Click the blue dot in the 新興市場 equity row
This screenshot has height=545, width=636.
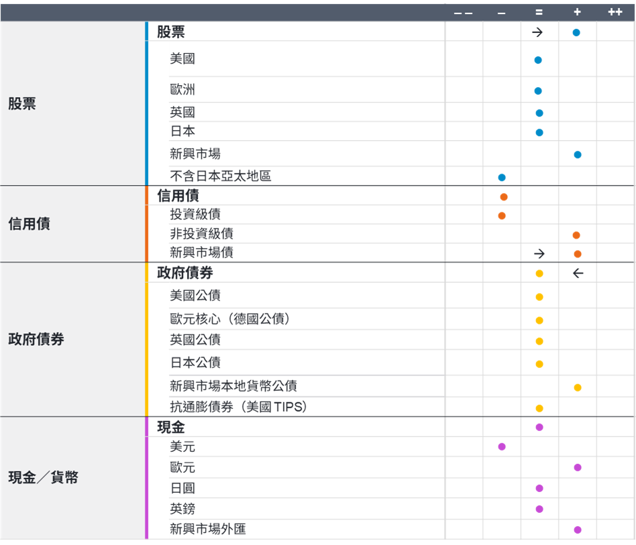578,155
